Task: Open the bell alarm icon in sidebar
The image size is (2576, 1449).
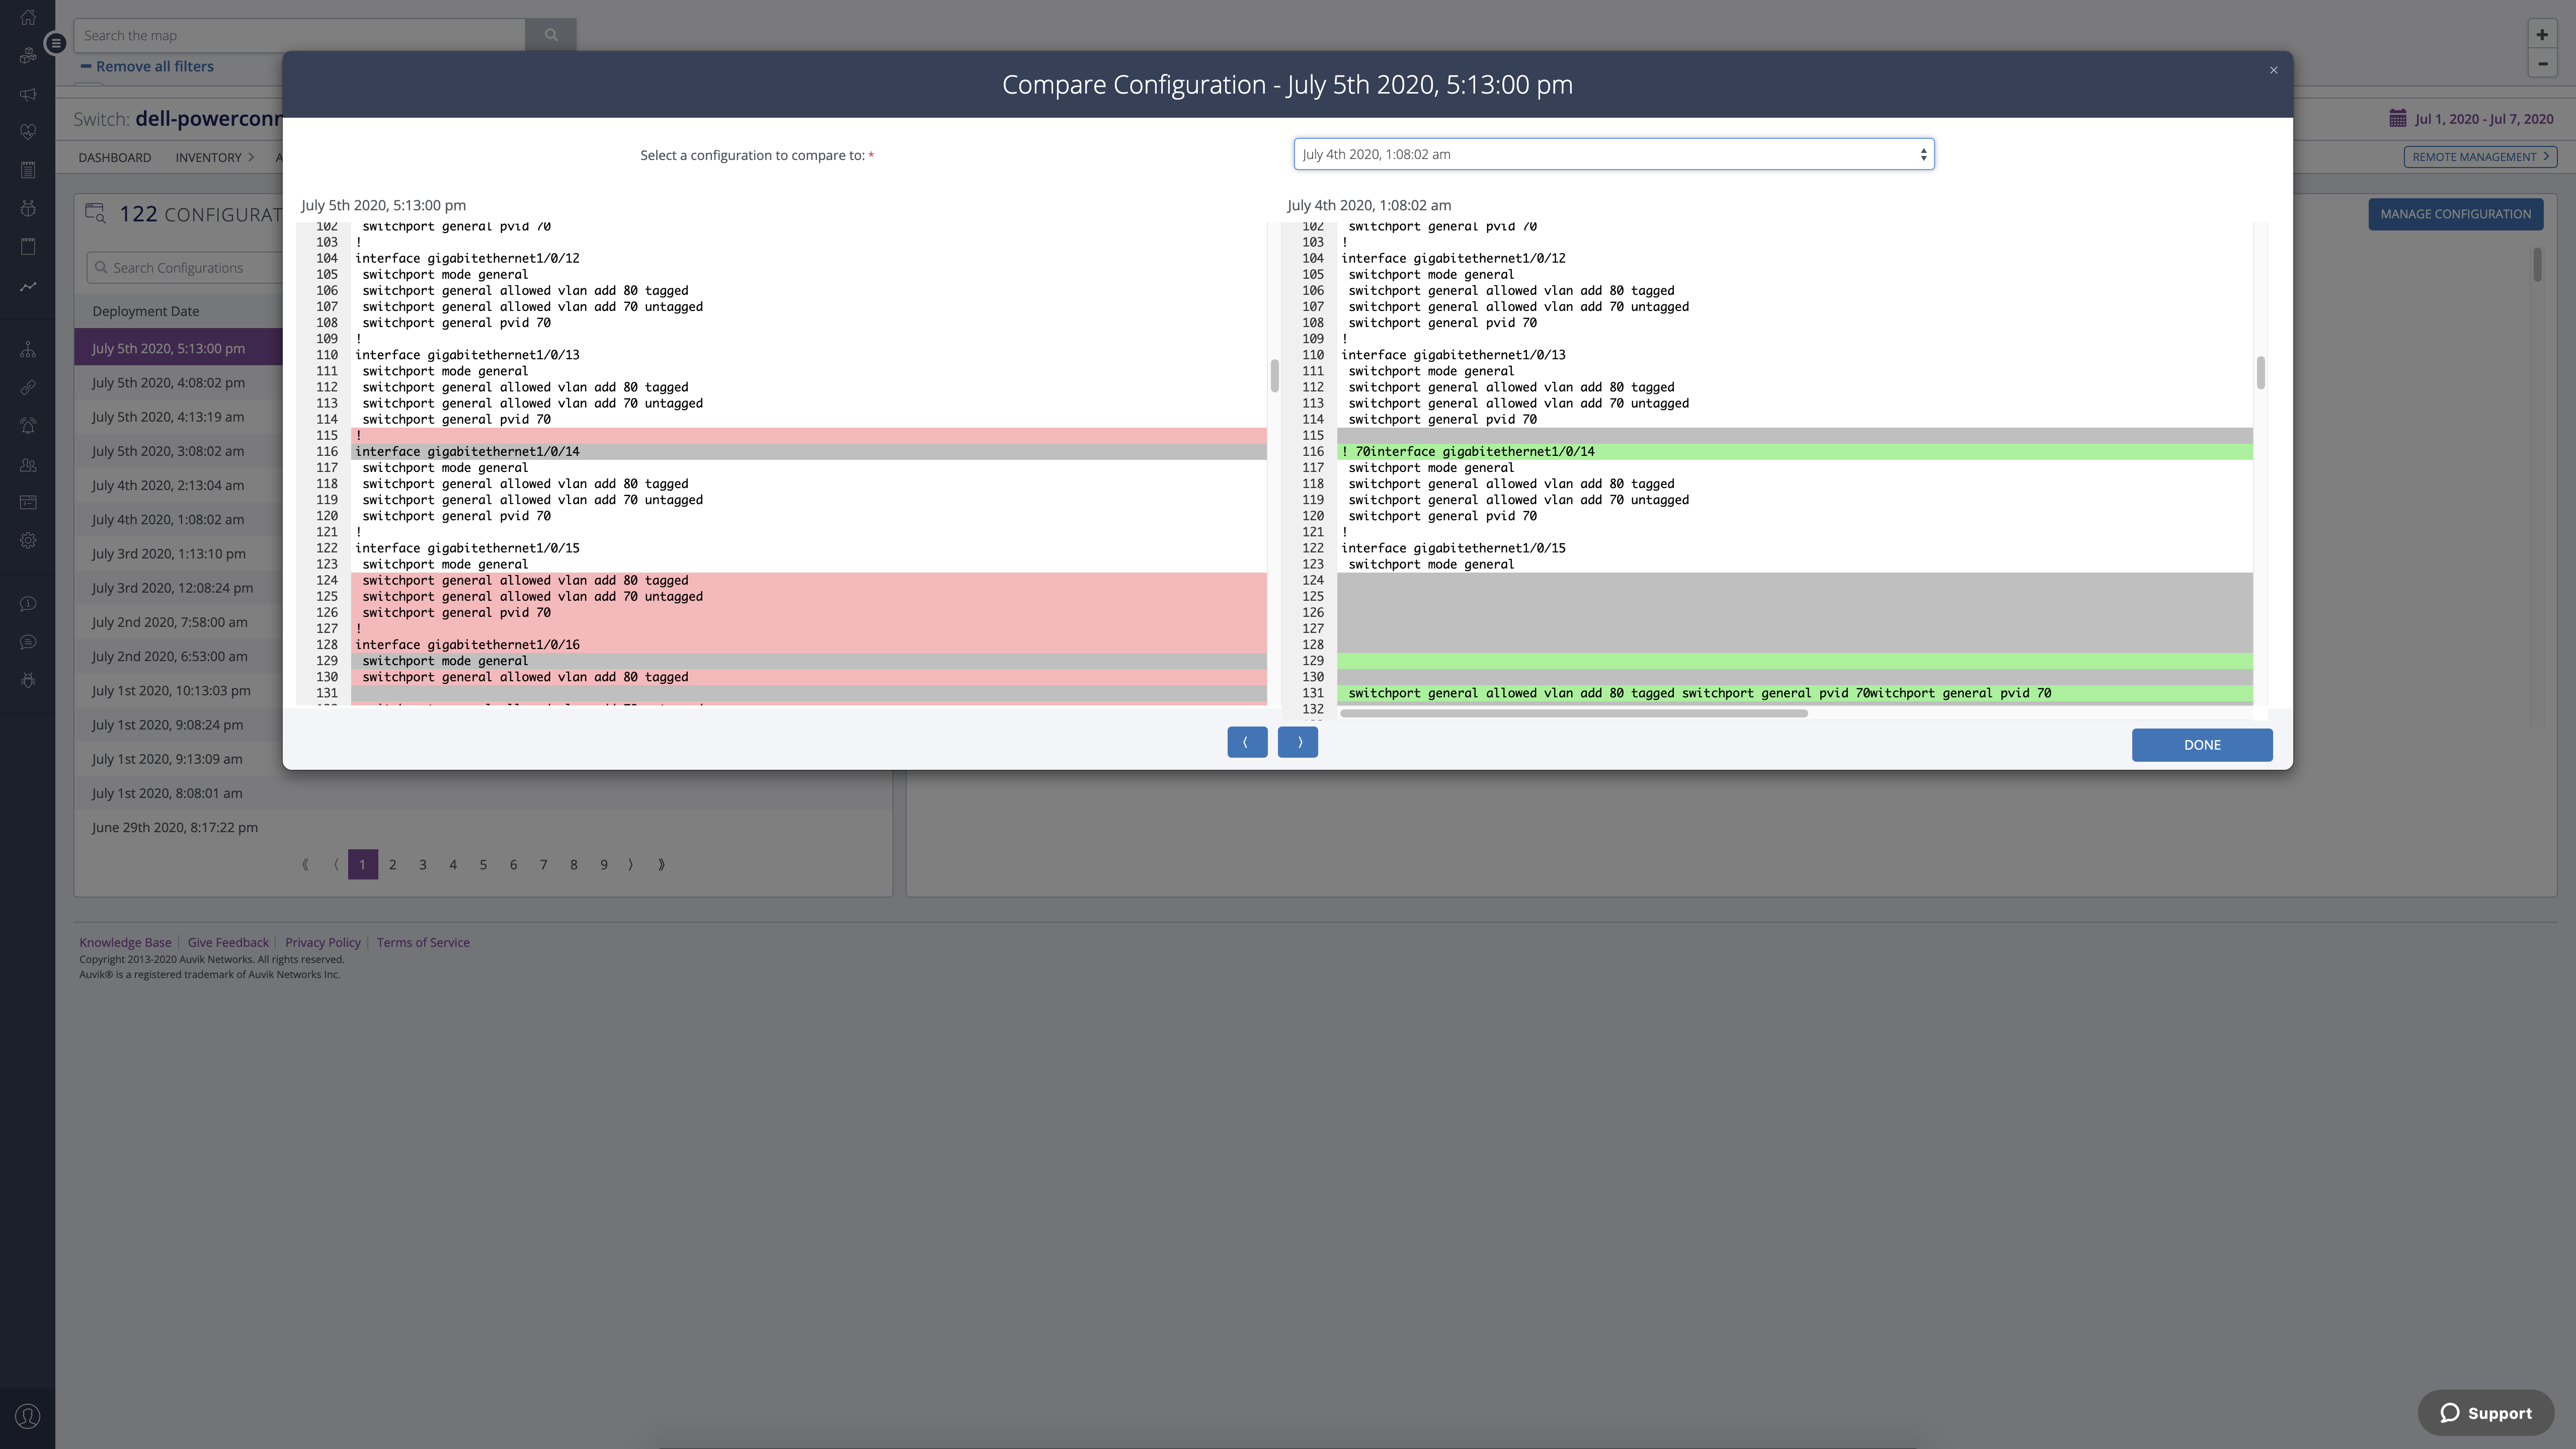Action: [x=28, y=426]
